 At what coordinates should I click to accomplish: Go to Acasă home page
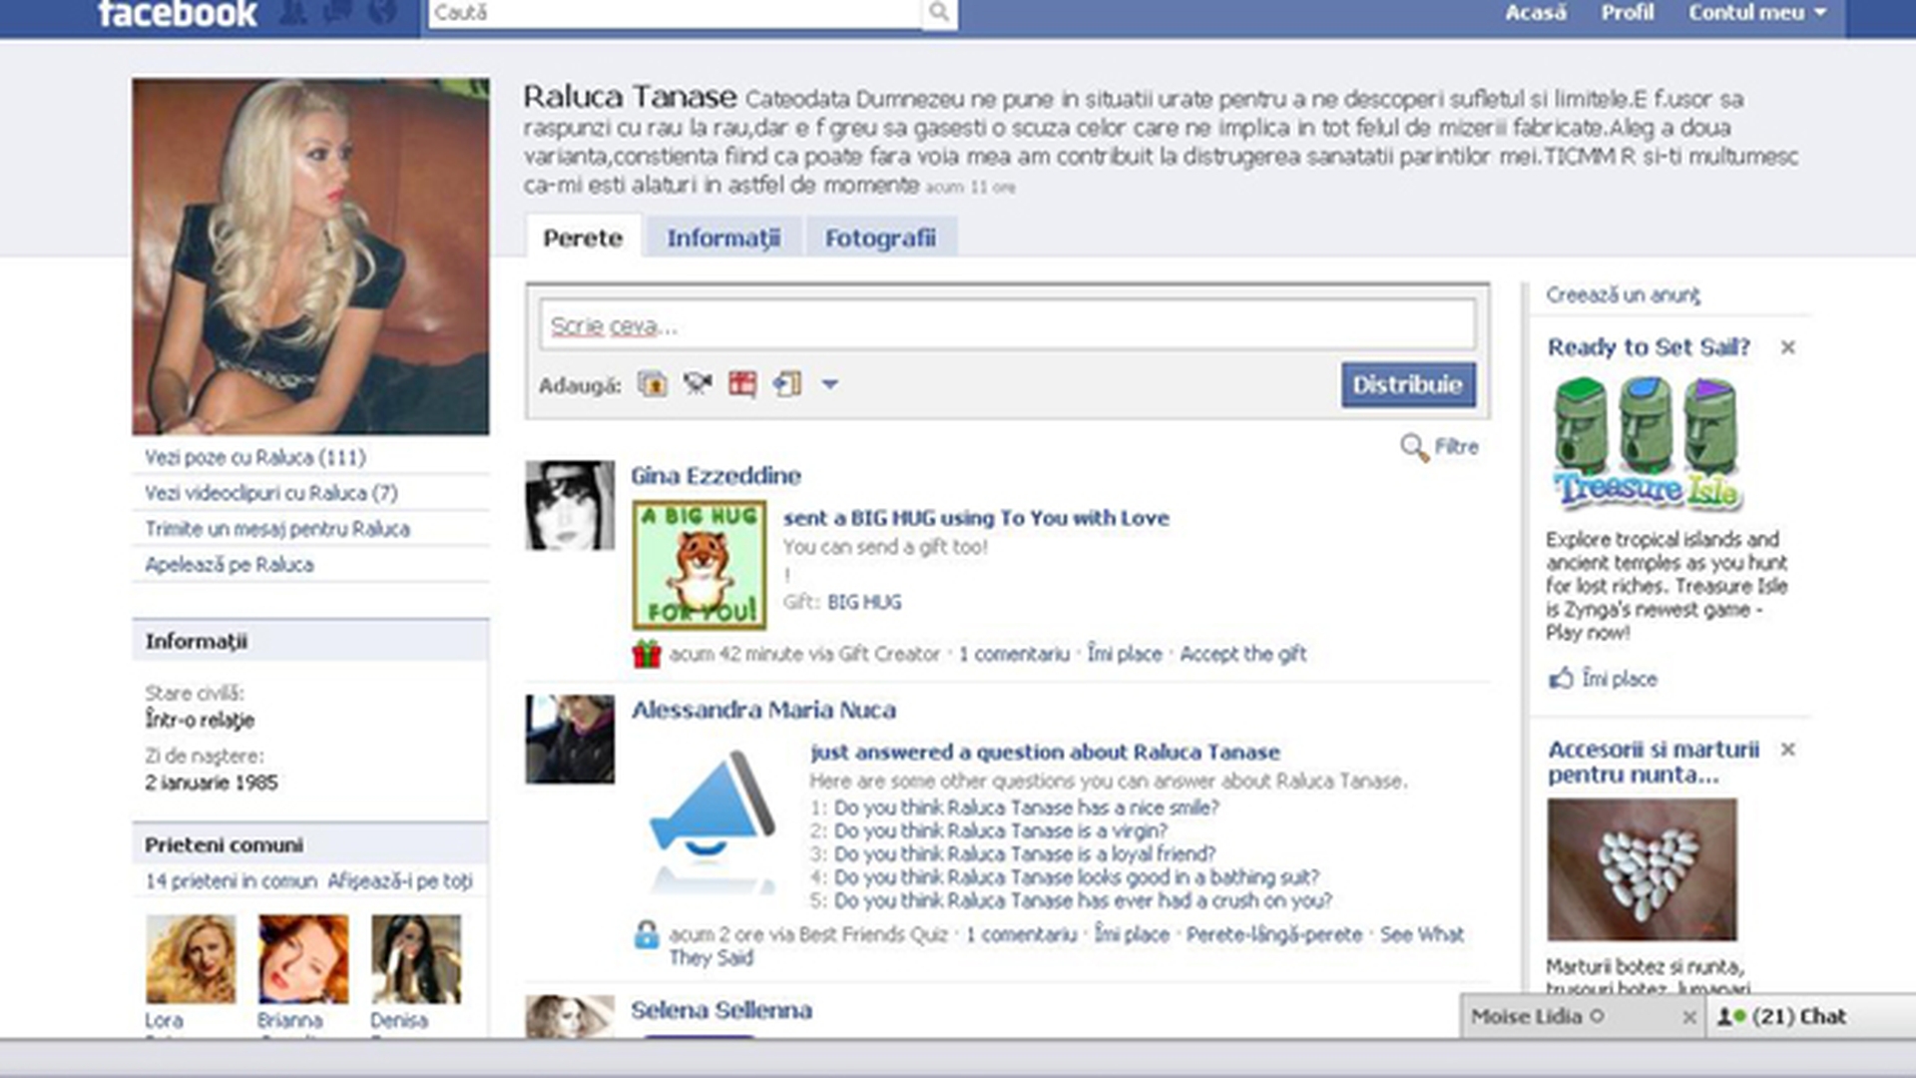click(x=1536, y=13)
